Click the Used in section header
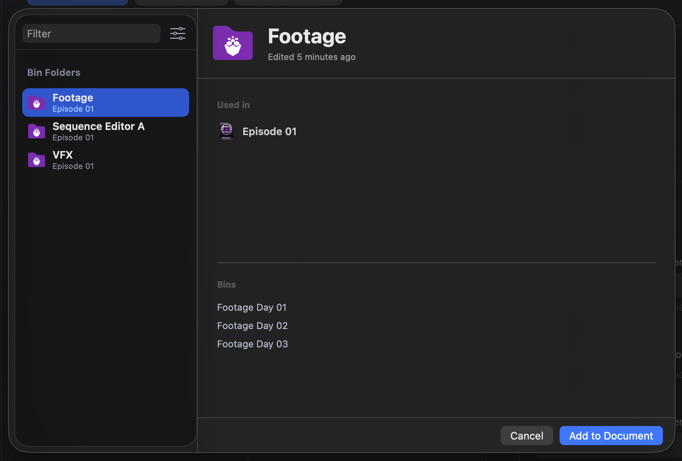Viewport: 682px width, 461px height. pyautogui.click(x=233, y=105)
